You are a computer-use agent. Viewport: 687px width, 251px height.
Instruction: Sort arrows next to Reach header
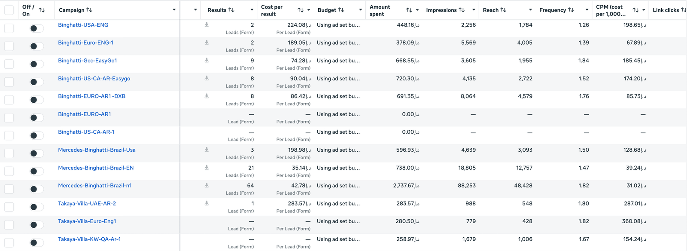point(504,10)
